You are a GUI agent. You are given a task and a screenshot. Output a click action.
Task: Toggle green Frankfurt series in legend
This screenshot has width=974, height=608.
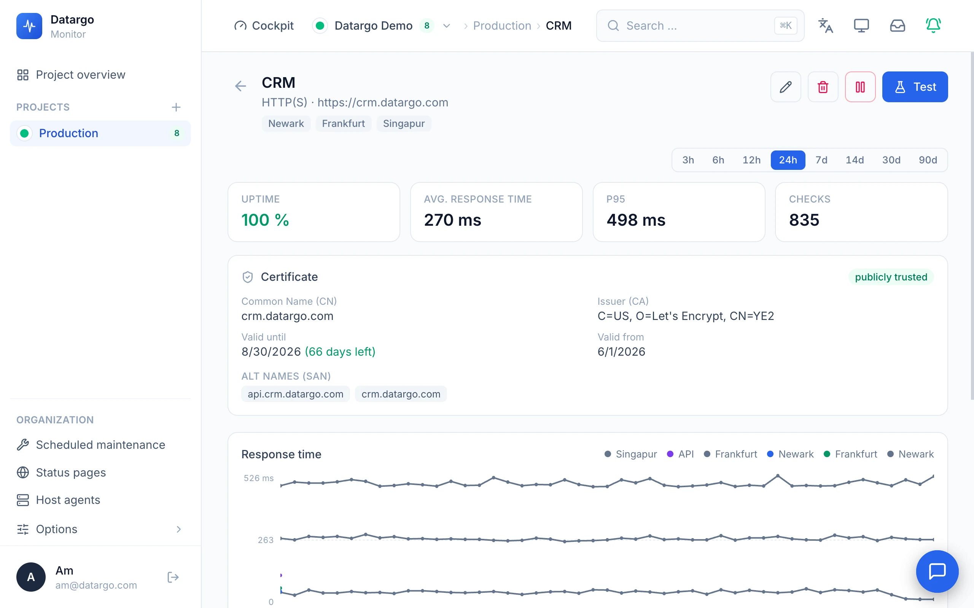point(850,454)
